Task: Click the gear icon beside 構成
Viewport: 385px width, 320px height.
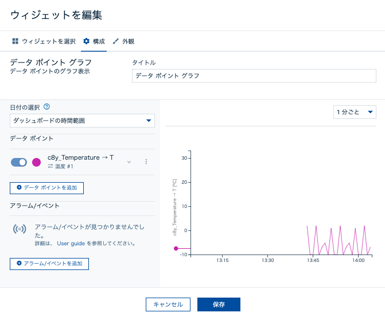Action: pyautogui.click(x=87, y=41)
